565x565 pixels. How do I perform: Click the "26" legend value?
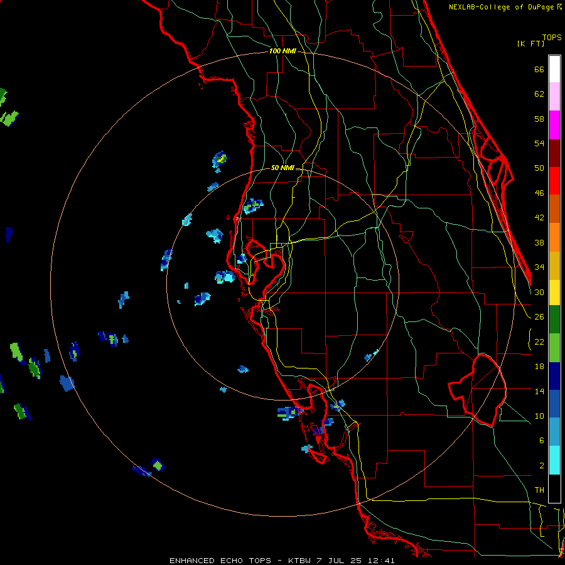coord(539,317)
